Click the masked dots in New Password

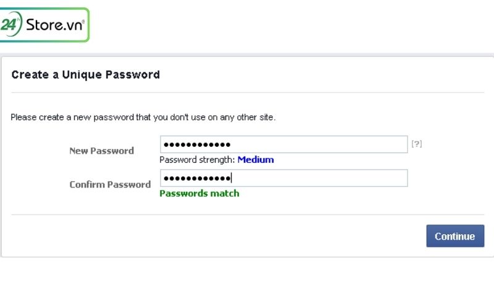tap(197, 145)
